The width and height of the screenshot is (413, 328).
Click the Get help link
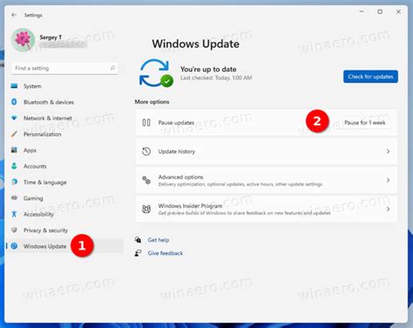[x=159, y=240]
